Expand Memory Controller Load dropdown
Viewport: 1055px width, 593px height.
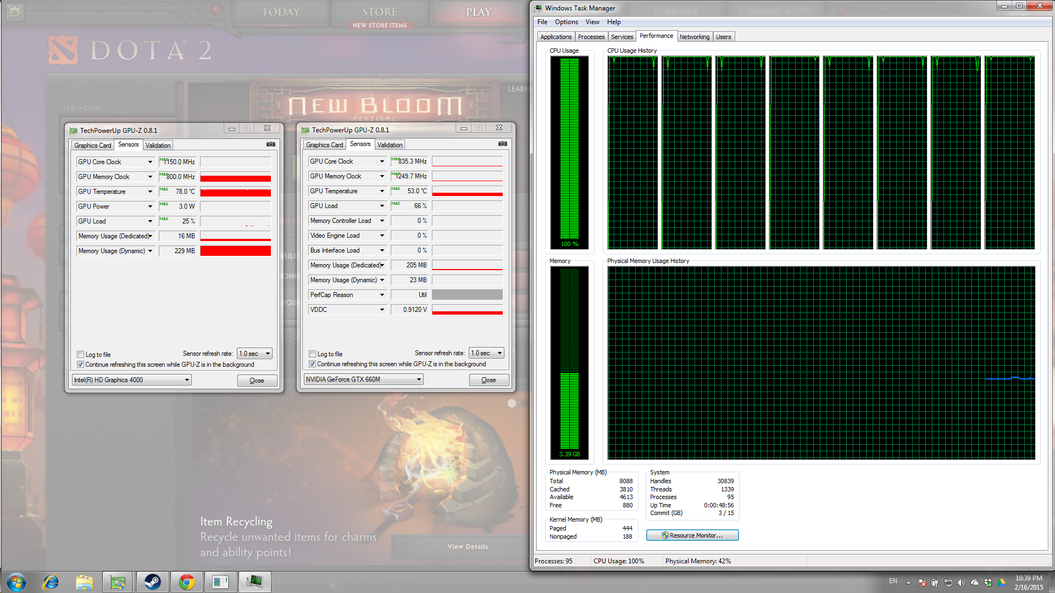(x=382, y=221)
